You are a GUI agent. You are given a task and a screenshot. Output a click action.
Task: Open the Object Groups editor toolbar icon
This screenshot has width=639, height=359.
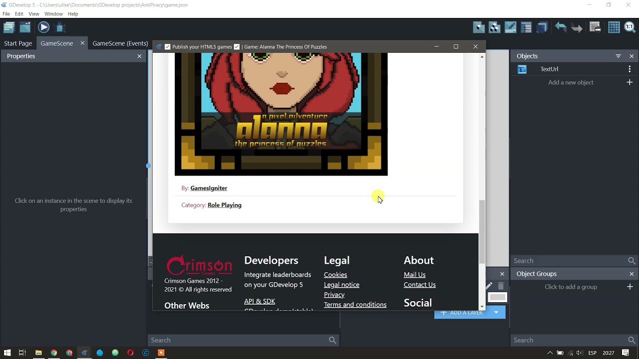(495, 27)
